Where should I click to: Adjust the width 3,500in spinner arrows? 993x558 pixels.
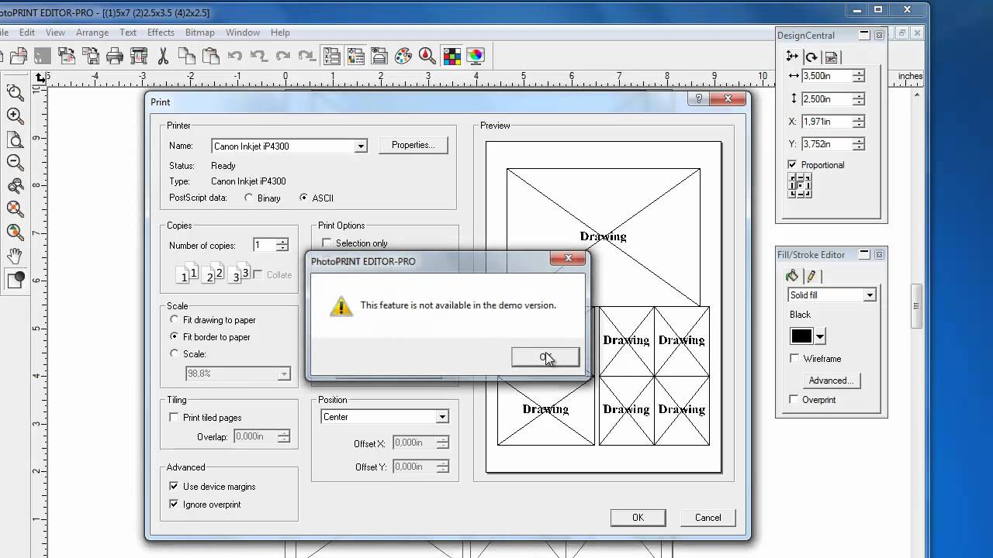pos(858,76)
